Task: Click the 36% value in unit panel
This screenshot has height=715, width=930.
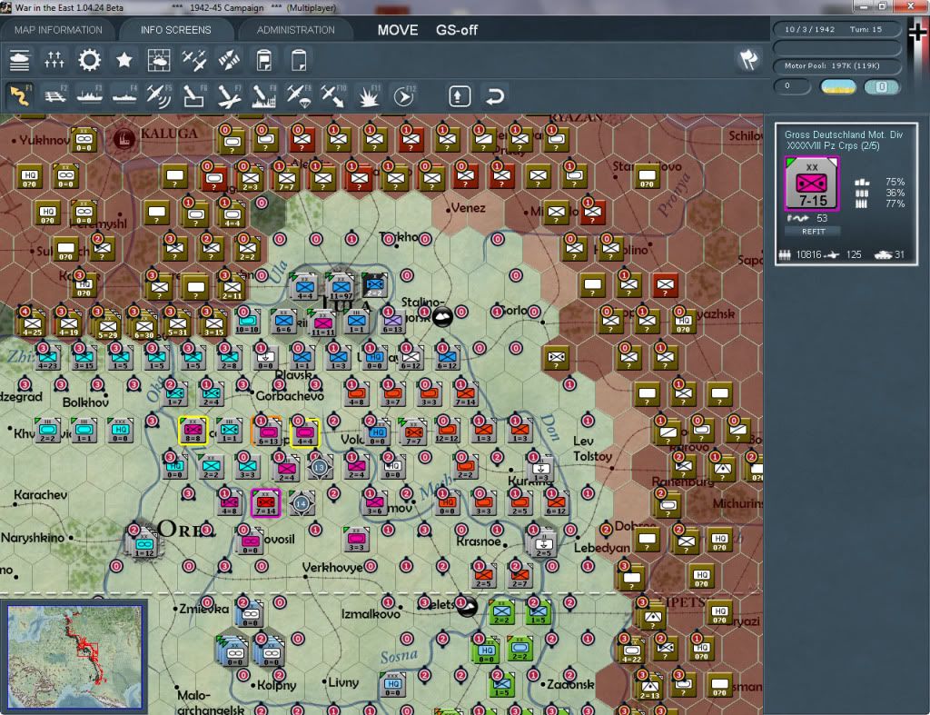Action: click(x=895, y=193)
